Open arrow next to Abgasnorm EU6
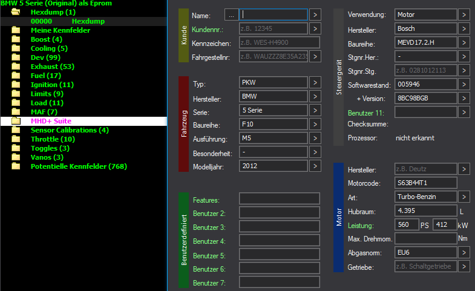The height and width of the screenshot is (291, 475). tap(464, 253)
